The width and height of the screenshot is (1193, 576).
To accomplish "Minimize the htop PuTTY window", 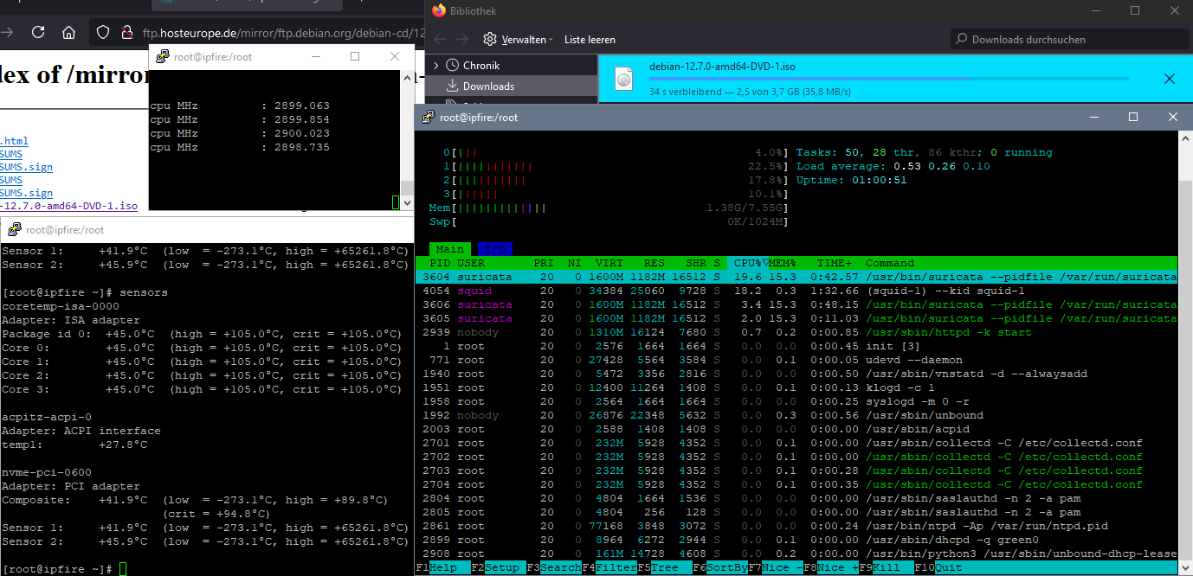I will pos(1093,117).
